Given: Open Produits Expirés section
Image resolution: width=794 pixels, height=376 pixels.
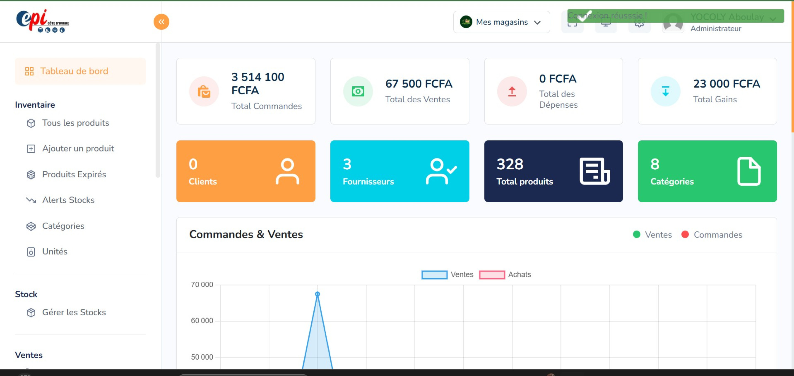Looking at the screenshot, I should pos(74,174).
